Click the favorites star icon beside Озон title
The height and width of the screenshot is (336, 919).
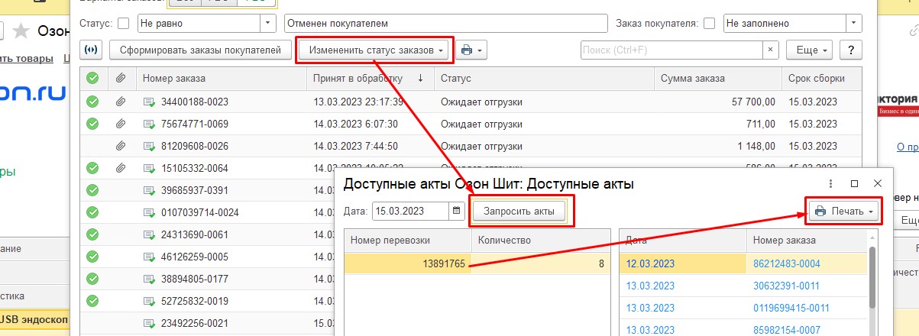coord(21,31)
